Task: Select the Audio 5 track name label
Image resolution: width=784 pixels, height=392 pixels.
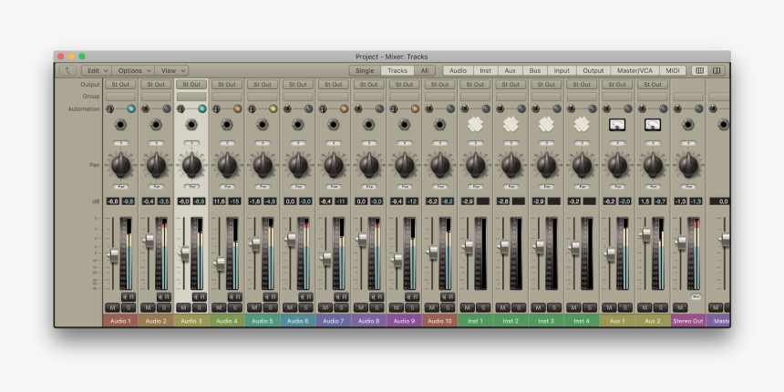Action: (x=263, y=321)
